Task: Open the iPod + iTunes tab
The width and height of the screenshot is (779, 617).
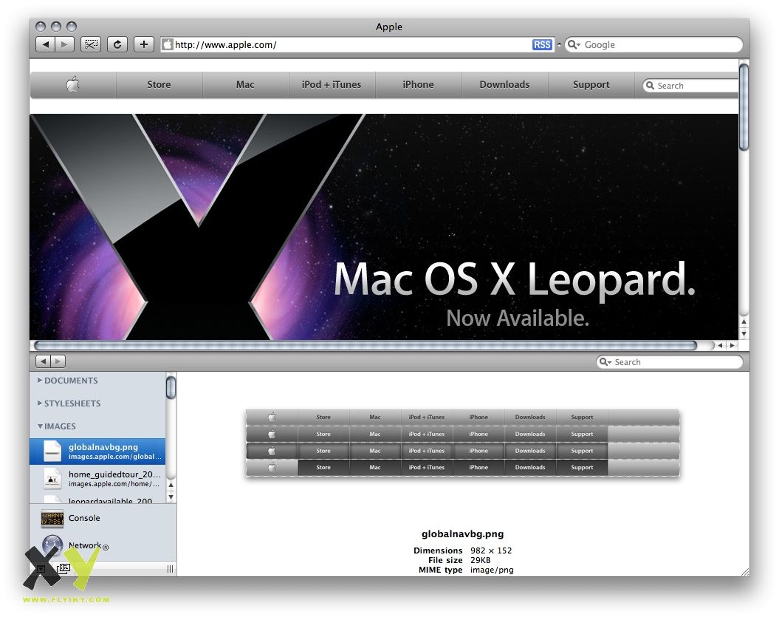Action: point(332,84)
